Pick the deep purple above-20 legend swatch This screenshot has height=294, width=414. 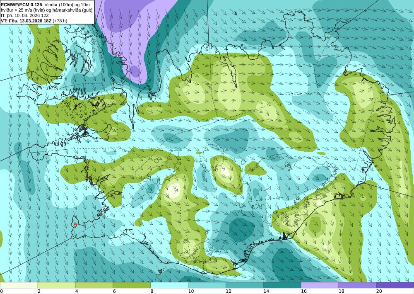pos(395,285)
